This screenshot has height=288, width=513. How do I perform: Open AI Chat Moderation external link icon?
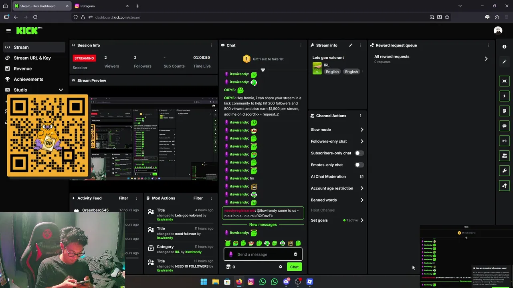coord(362,176)
